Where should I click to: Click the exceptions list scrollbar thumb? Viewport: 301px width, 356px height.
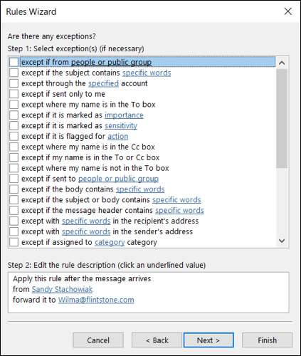[x=282, y=119]
